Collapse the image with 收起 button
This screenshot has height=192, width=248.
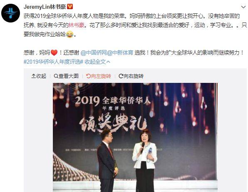[x=39, y=76]
